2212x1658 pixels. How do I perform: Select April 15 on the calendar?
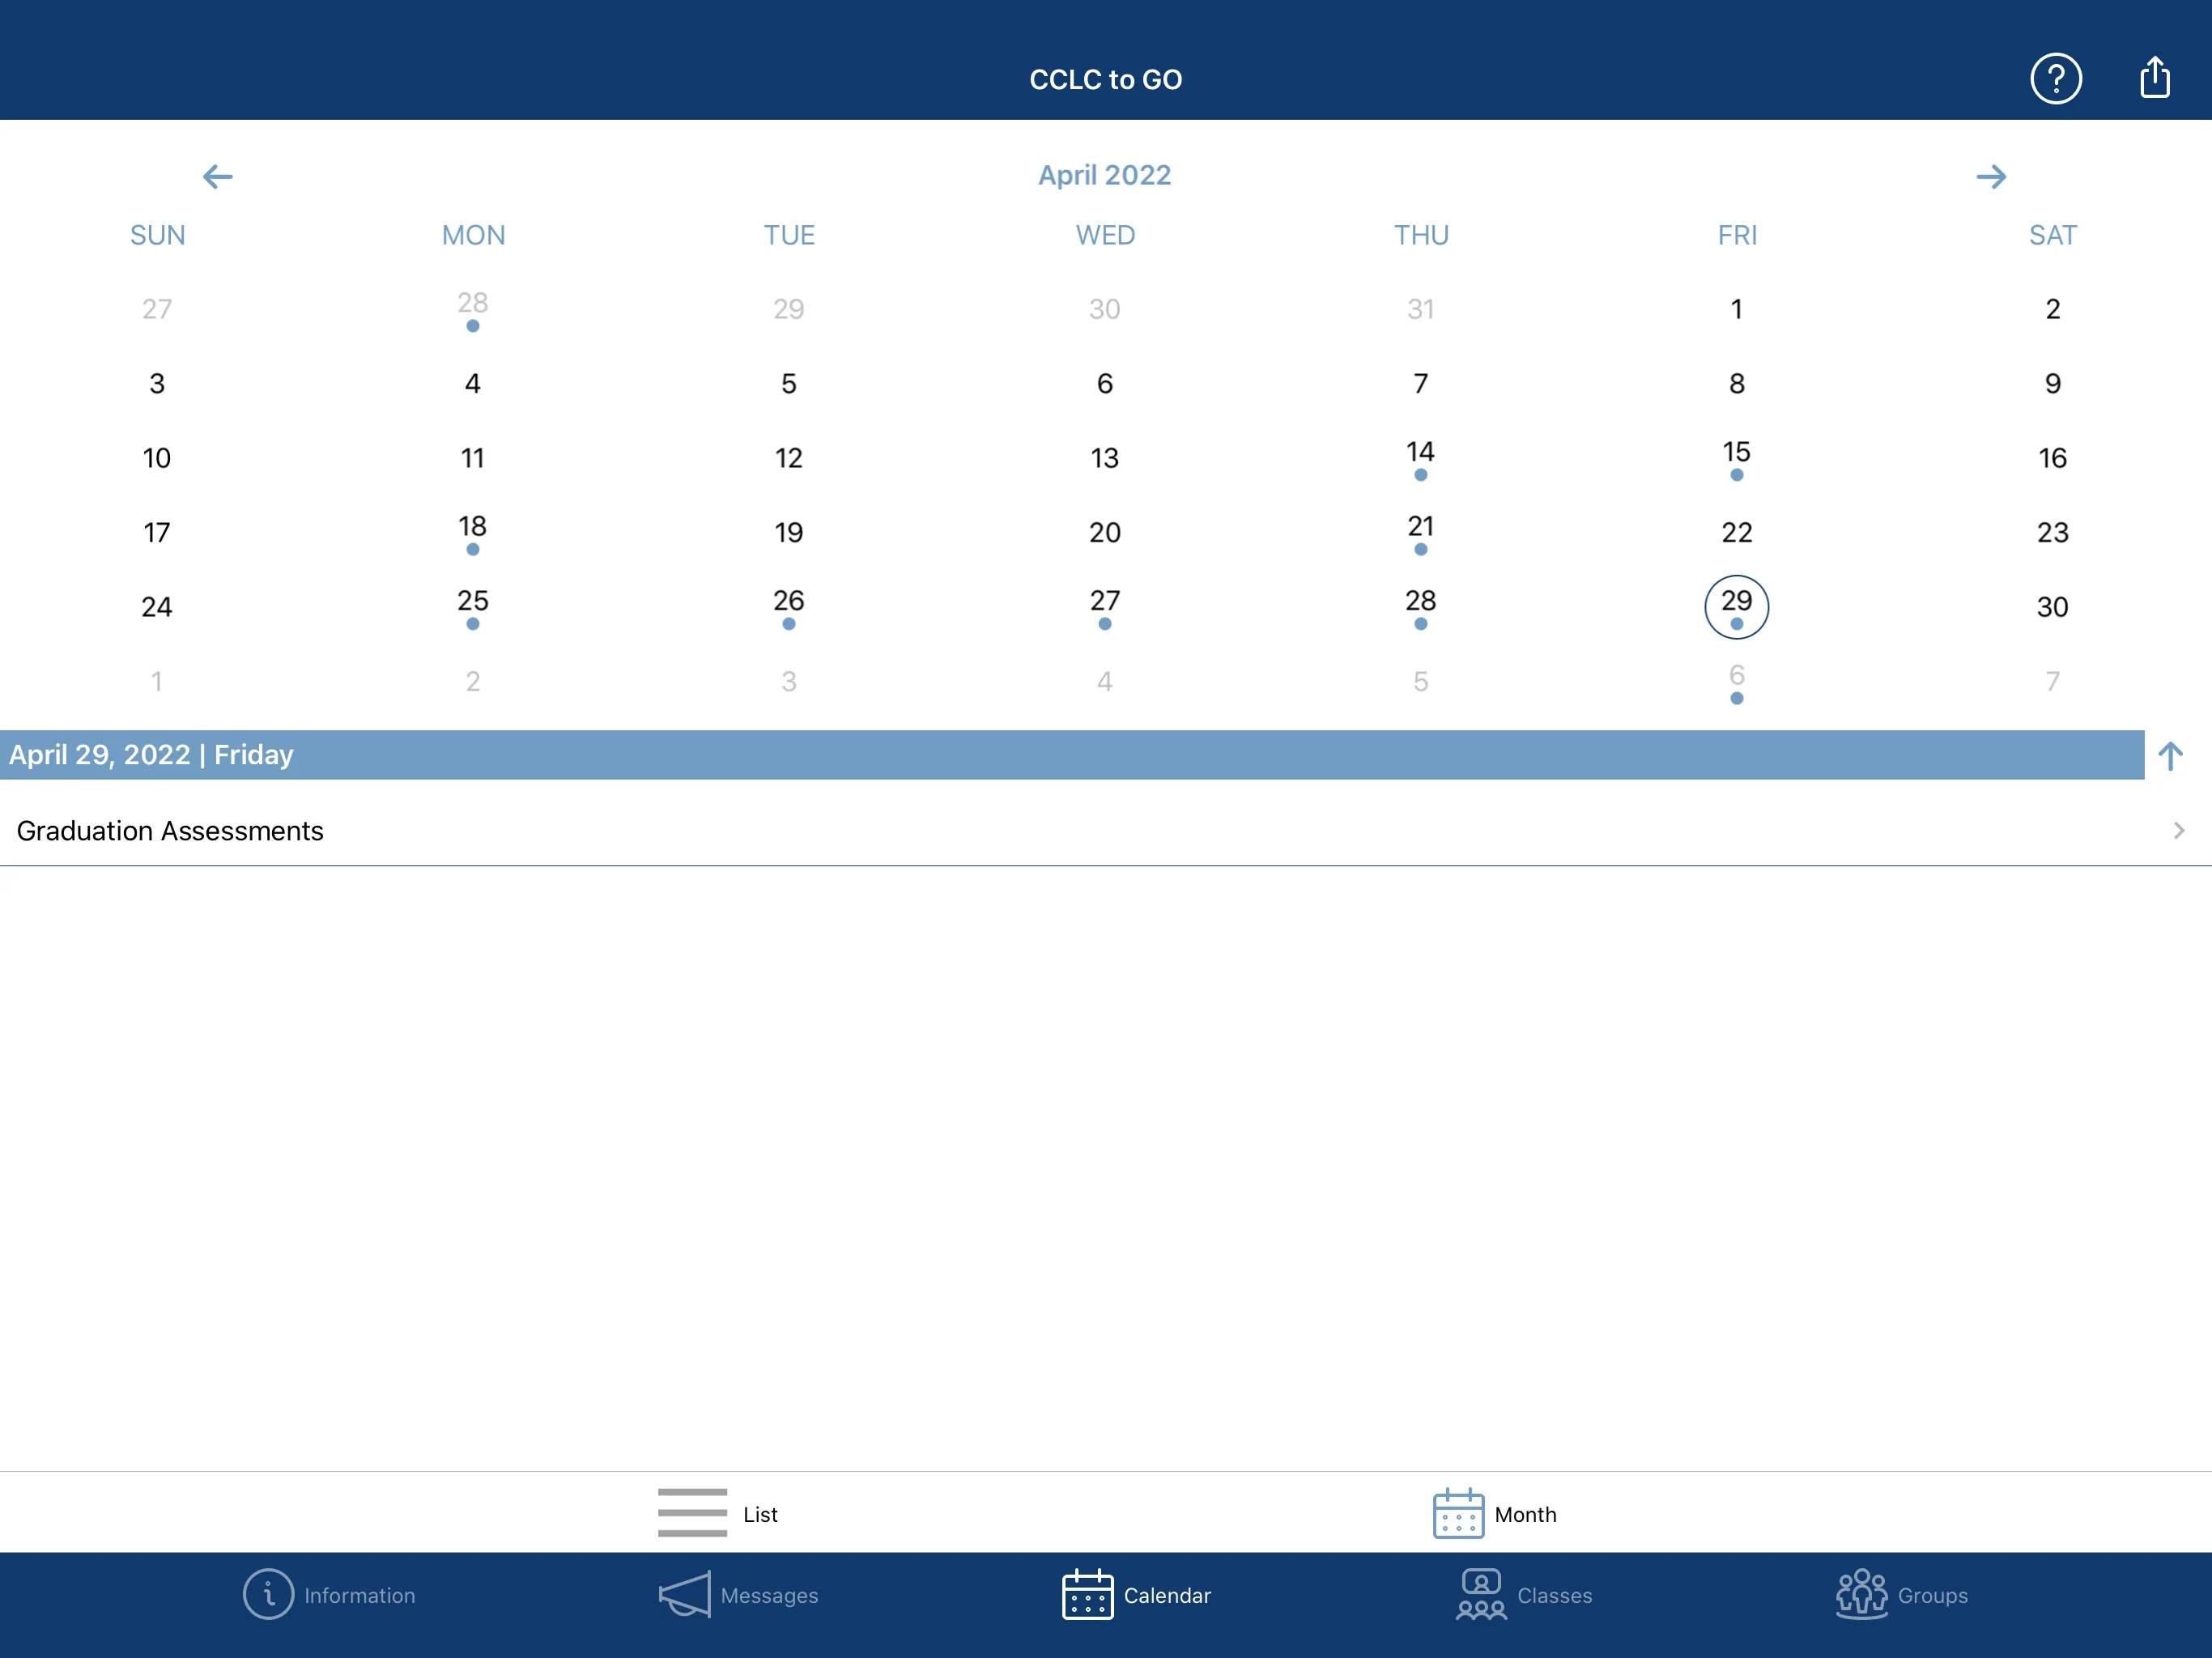tap(1736, 458)
